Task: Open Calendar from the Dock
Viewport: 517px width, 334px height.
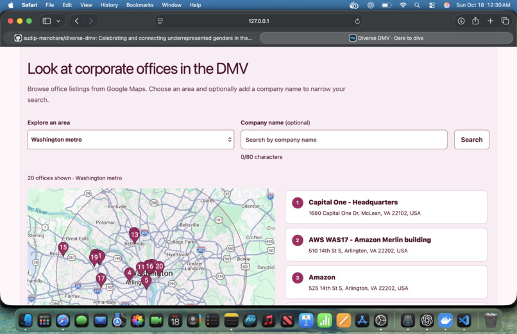Action: click(x=175, y=320)
